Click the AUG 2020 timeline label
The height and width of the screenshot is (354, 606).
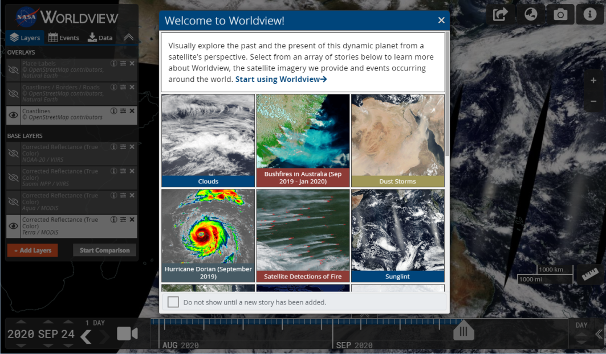pos(181,345)
